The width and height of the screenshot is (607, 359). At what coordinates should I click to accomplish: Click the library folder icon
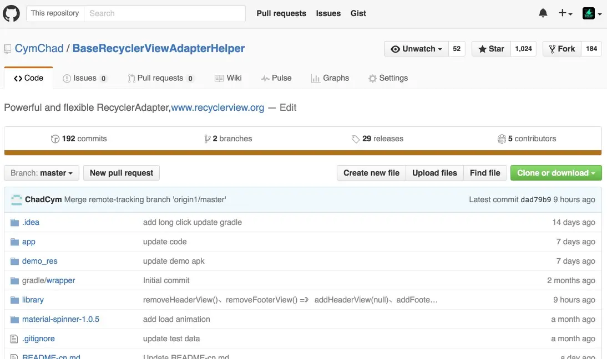(14, 300)
